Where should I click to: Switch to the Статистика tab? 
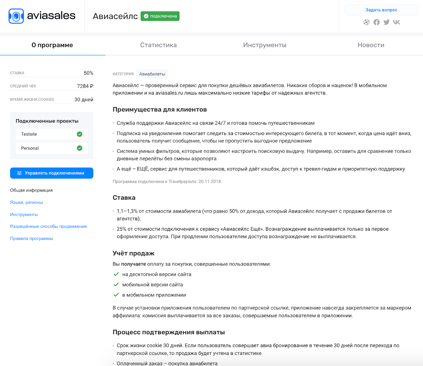pos(158,45)
